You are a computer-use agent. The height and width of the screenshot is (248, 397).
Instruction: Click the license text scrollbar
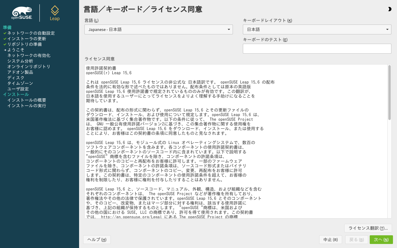pos(390,92)
